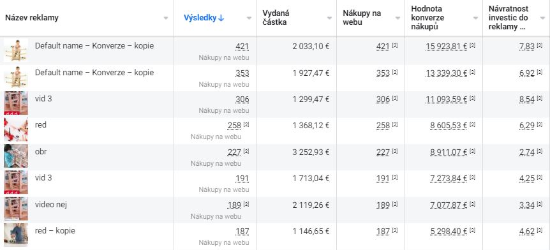Click thumbnail of the 'video nej' ad
Viewport: 550px width, 250px height.
tap(16, 209)
